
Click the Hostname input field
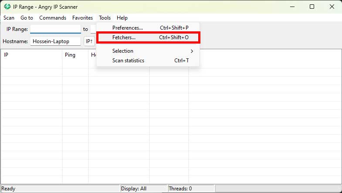pos(55,41)
